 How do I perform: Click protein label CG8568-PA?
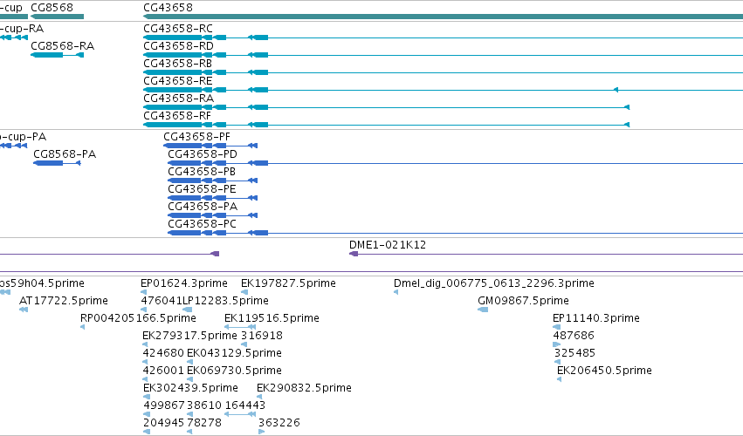65,154
